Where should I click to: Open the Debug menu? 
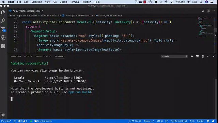(x=63, y=2)
